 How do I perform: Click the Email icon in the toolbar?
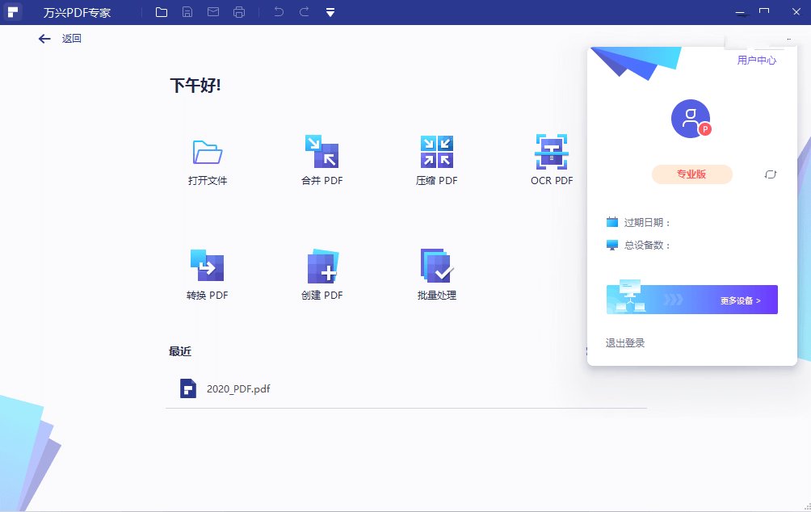[214, 12]
